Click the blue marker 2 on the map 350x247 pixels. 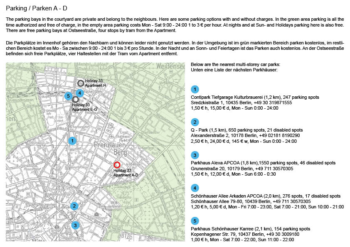coord(74,206)
